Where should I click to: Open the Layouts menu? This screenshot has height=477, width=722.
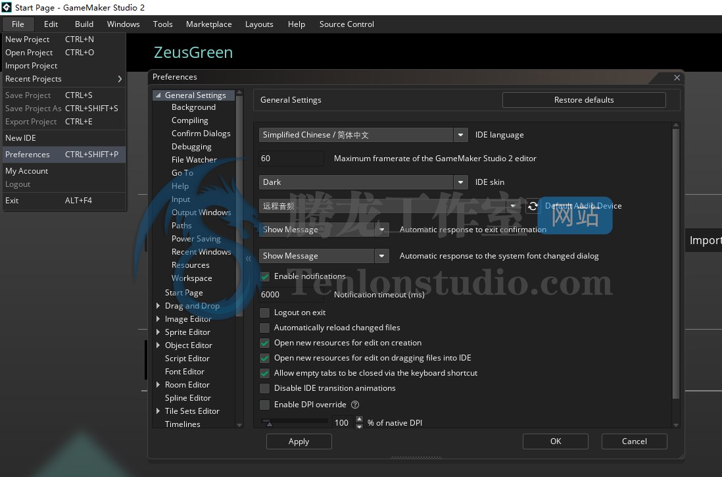259,24
